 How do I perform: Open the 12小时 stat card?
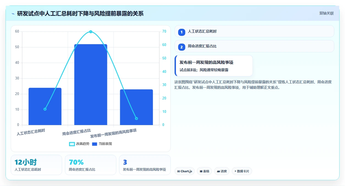point(36,165)
